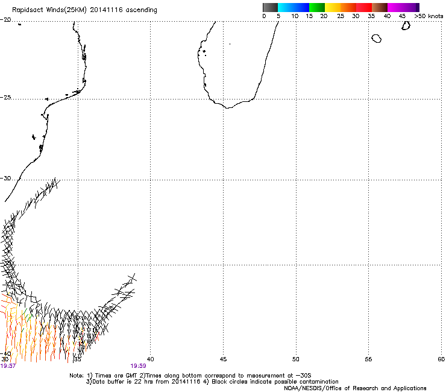Click the 'Times are GMT' note line
The height and width of the screenshot is (392, 446).
point(190,376)
